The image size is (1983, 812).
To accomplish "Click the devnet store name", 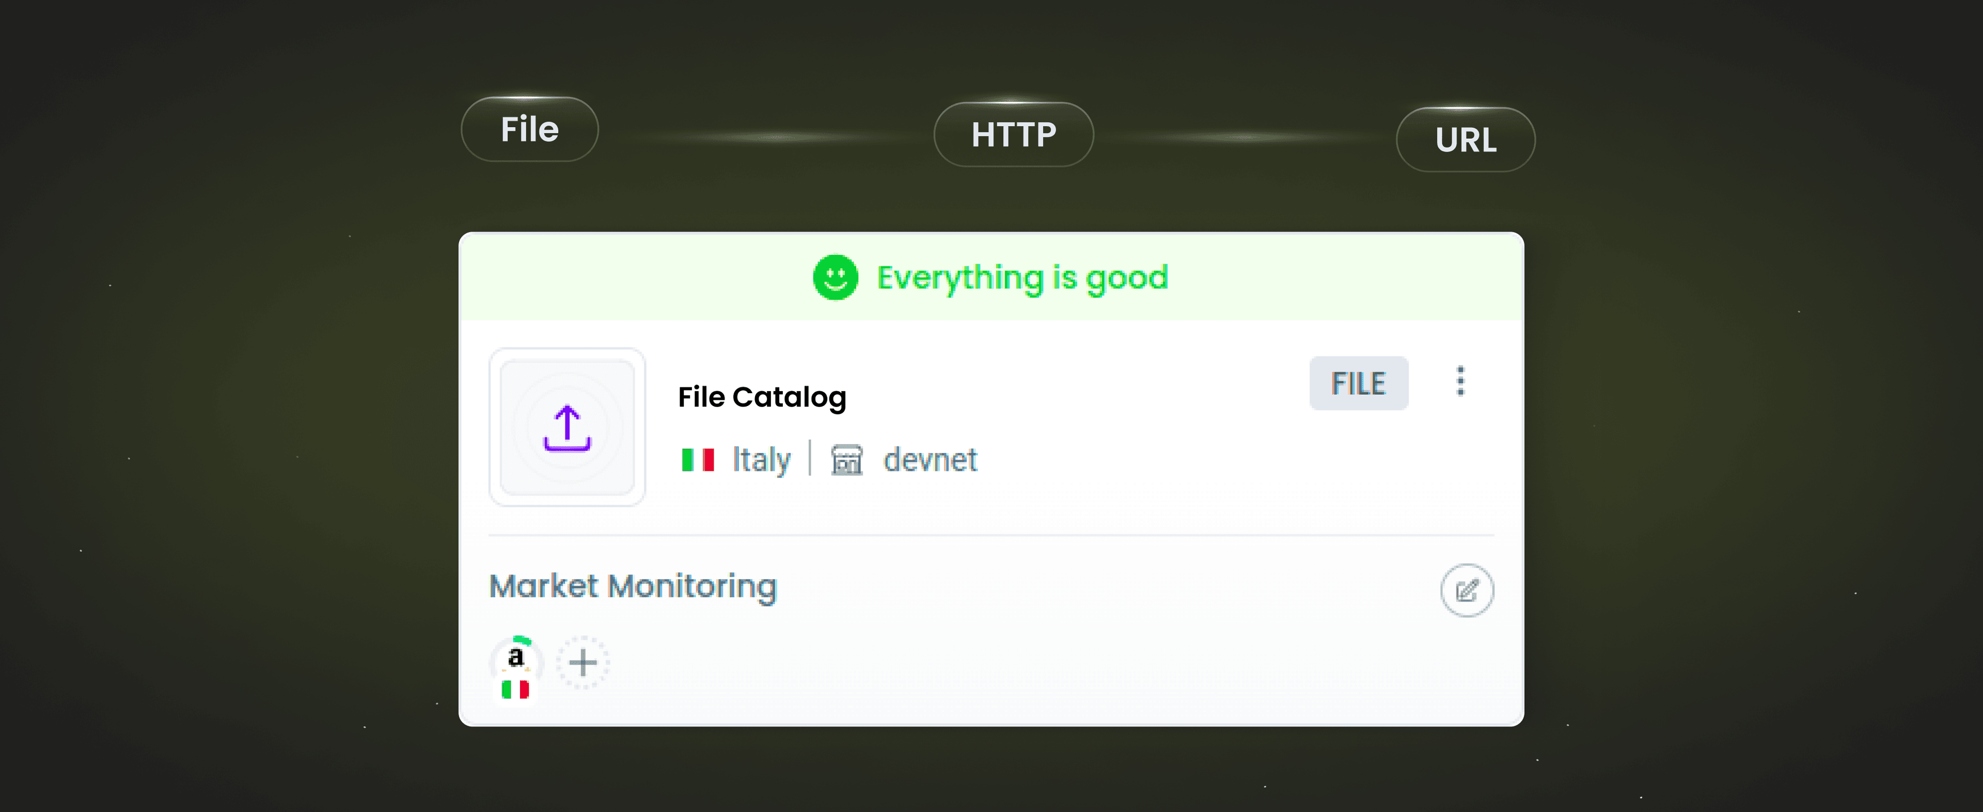I will pyautogui.click(x=930, y=460).
